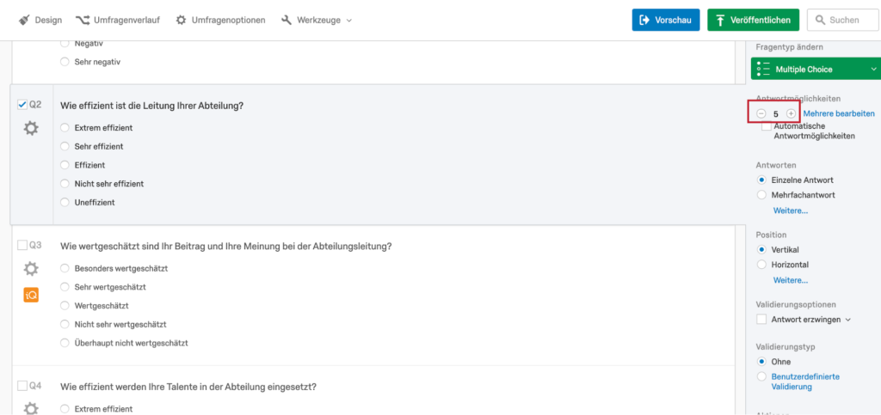
Task: Open Umfragenverlauf survey flow
Action: [117, 20]
